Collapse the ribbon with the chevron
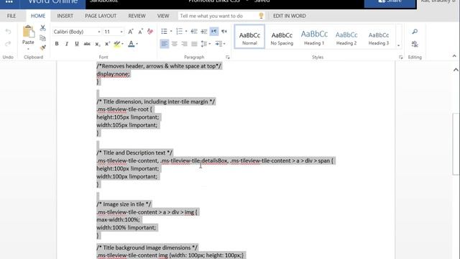460x259 pixels. (454, 56)
